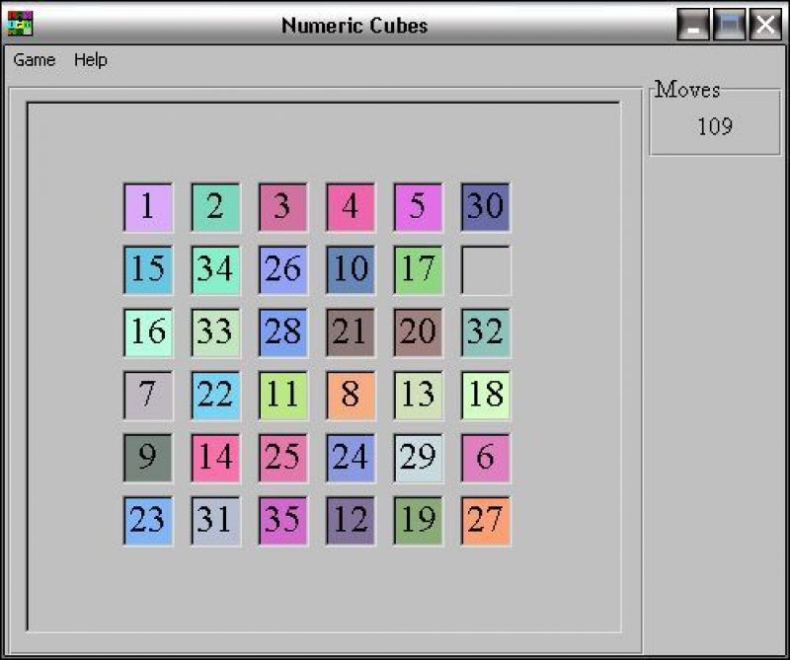790x660 pixels.
Task: Maximize the Numeric Cubes window
Action: (x=730, y=24)
